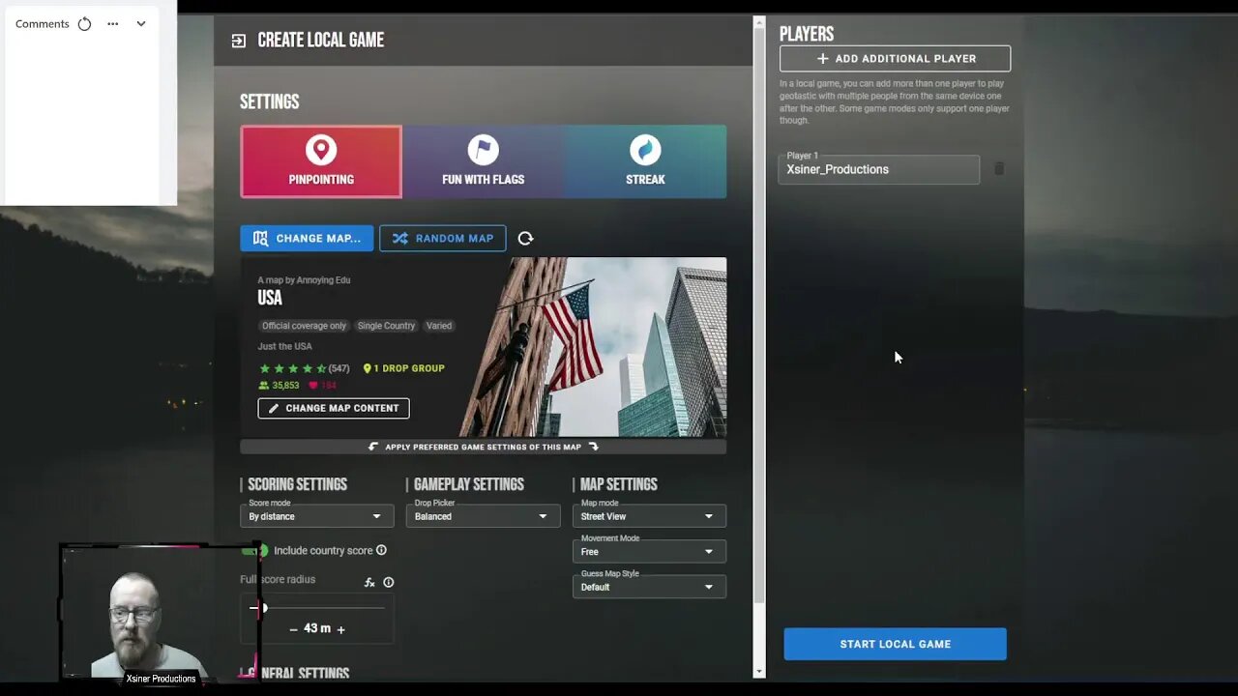
Task: Open the Score mode dropdown
Action: tap(317, 516)
